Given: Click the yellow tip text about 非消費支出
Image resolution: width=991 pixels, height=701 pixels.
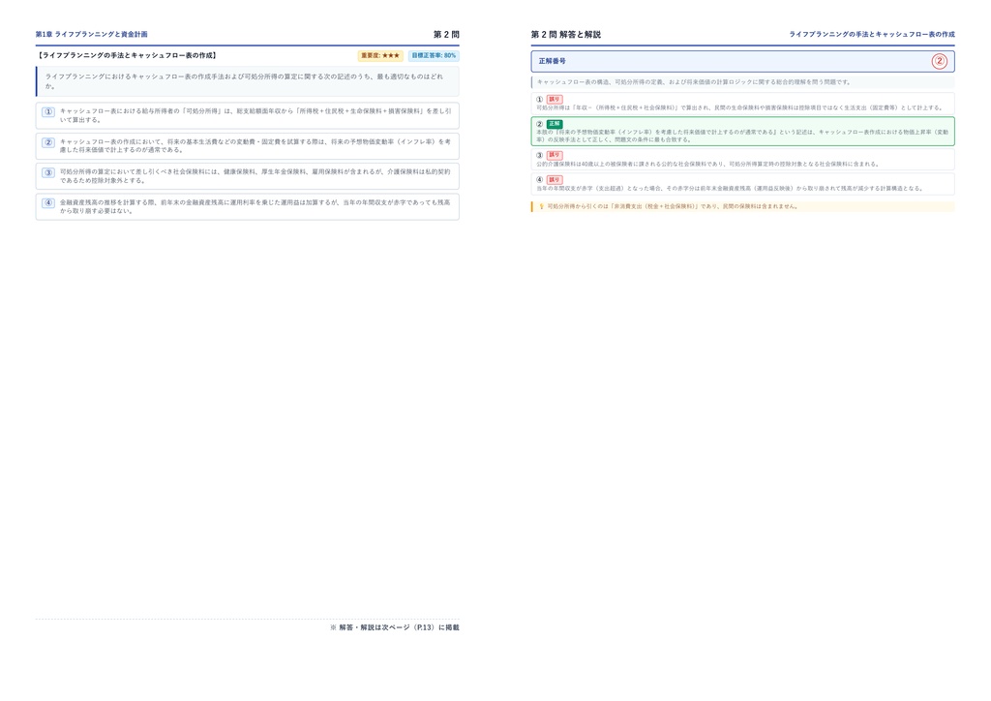Looking at the screenshot, I should (x=673, y=206).
